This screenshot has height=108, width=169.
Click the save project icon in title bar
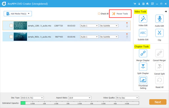point(143,4)
